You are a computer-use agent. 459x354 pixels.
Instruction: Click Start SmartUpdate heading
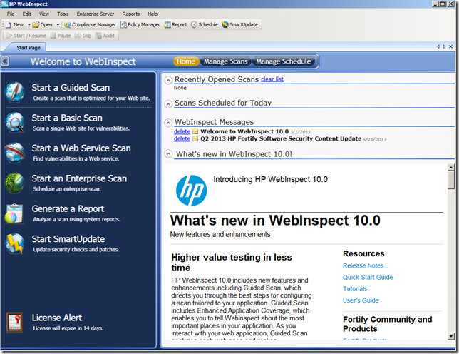point(68,239)
